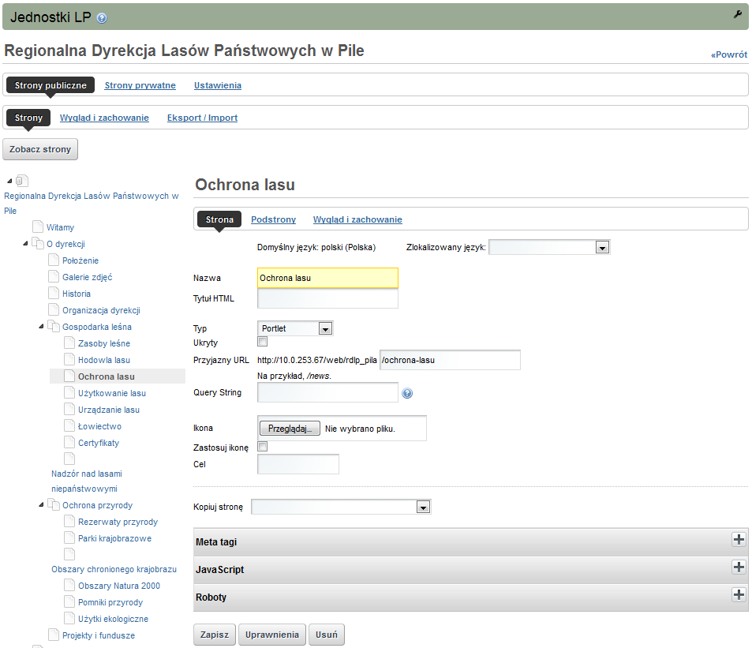
Task: Click the Przeglądaj file browse button
Action: [290, 429]
